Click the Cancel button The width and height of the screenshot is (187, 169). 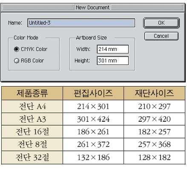click(x=161, y=36)
